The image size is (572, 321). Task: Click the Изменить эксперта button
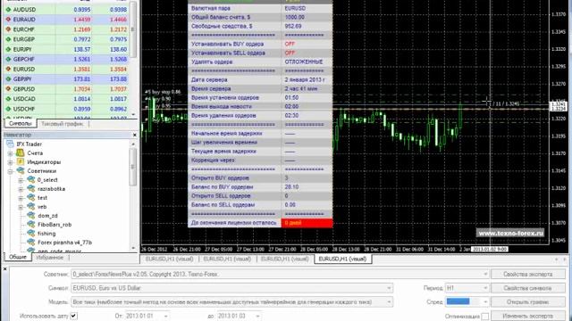pos(528,316)
